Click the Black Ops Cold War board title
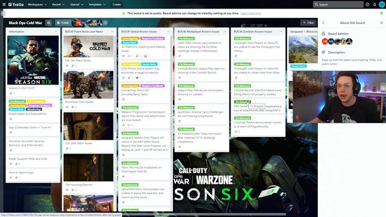The image size is (386, 217). (x=25, y=23)
